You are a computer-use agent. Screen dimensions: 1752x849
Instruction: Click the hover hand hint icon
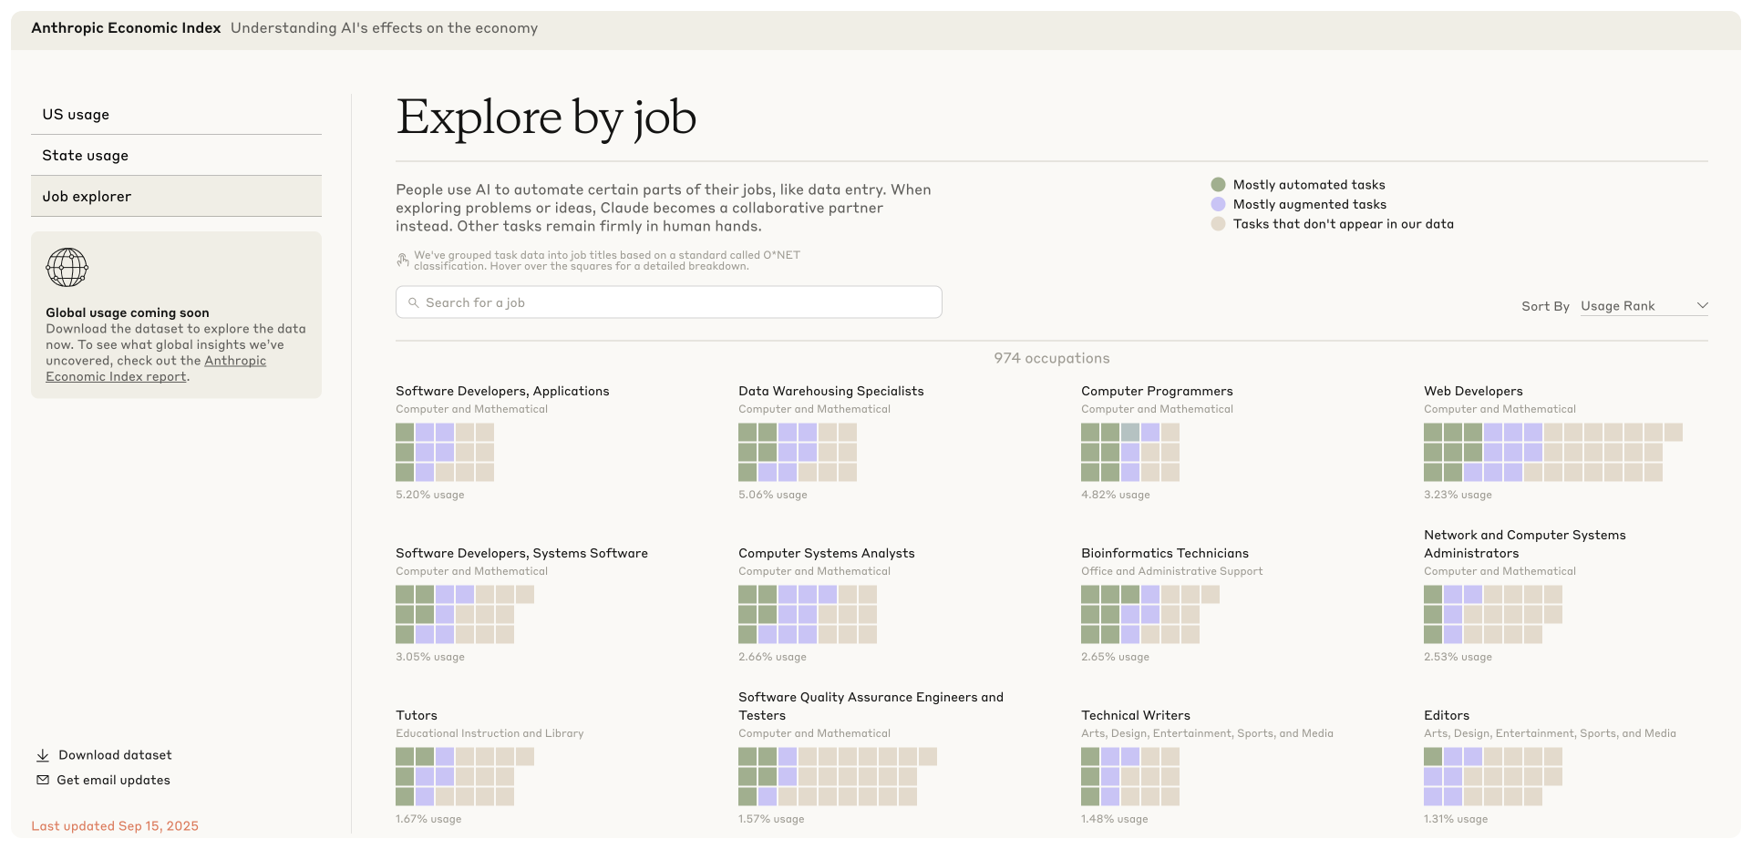pyautogui.click(x=402, y=261)
